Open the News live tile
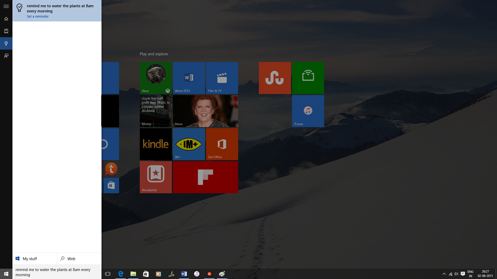 [x=205, y=111]
